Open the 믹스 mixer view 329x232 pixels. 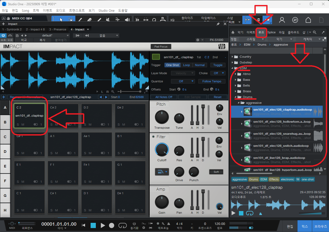pyautogui.click(x=305, y=226)
